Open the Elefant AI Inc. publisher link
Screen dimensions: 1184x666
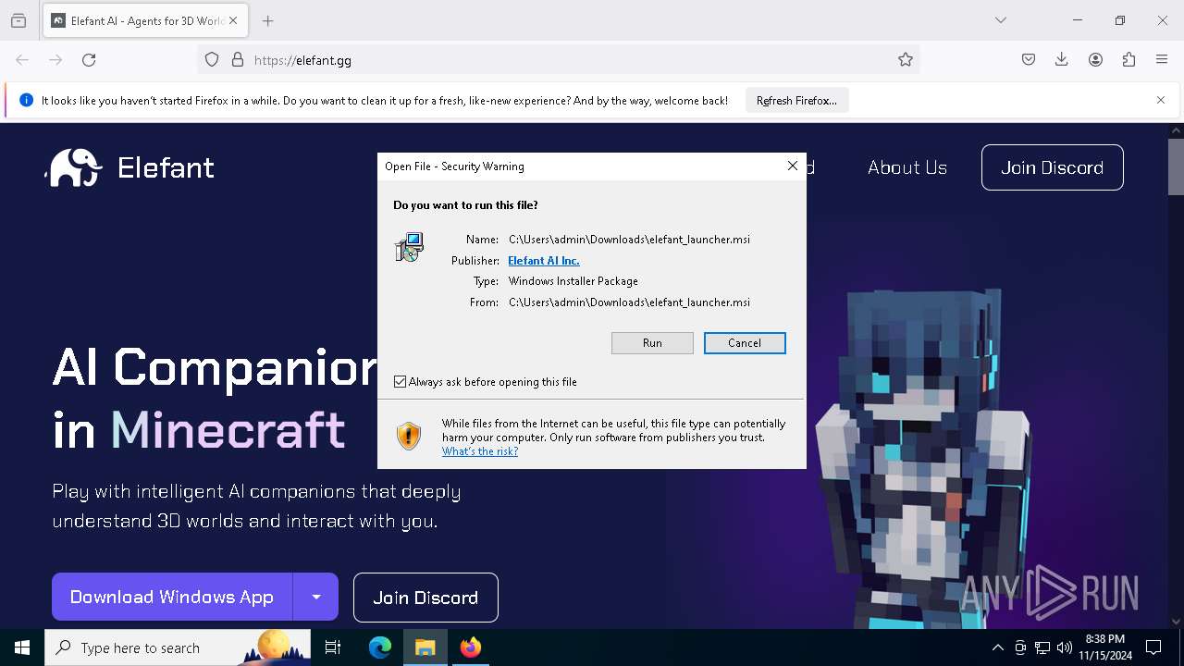544,261
